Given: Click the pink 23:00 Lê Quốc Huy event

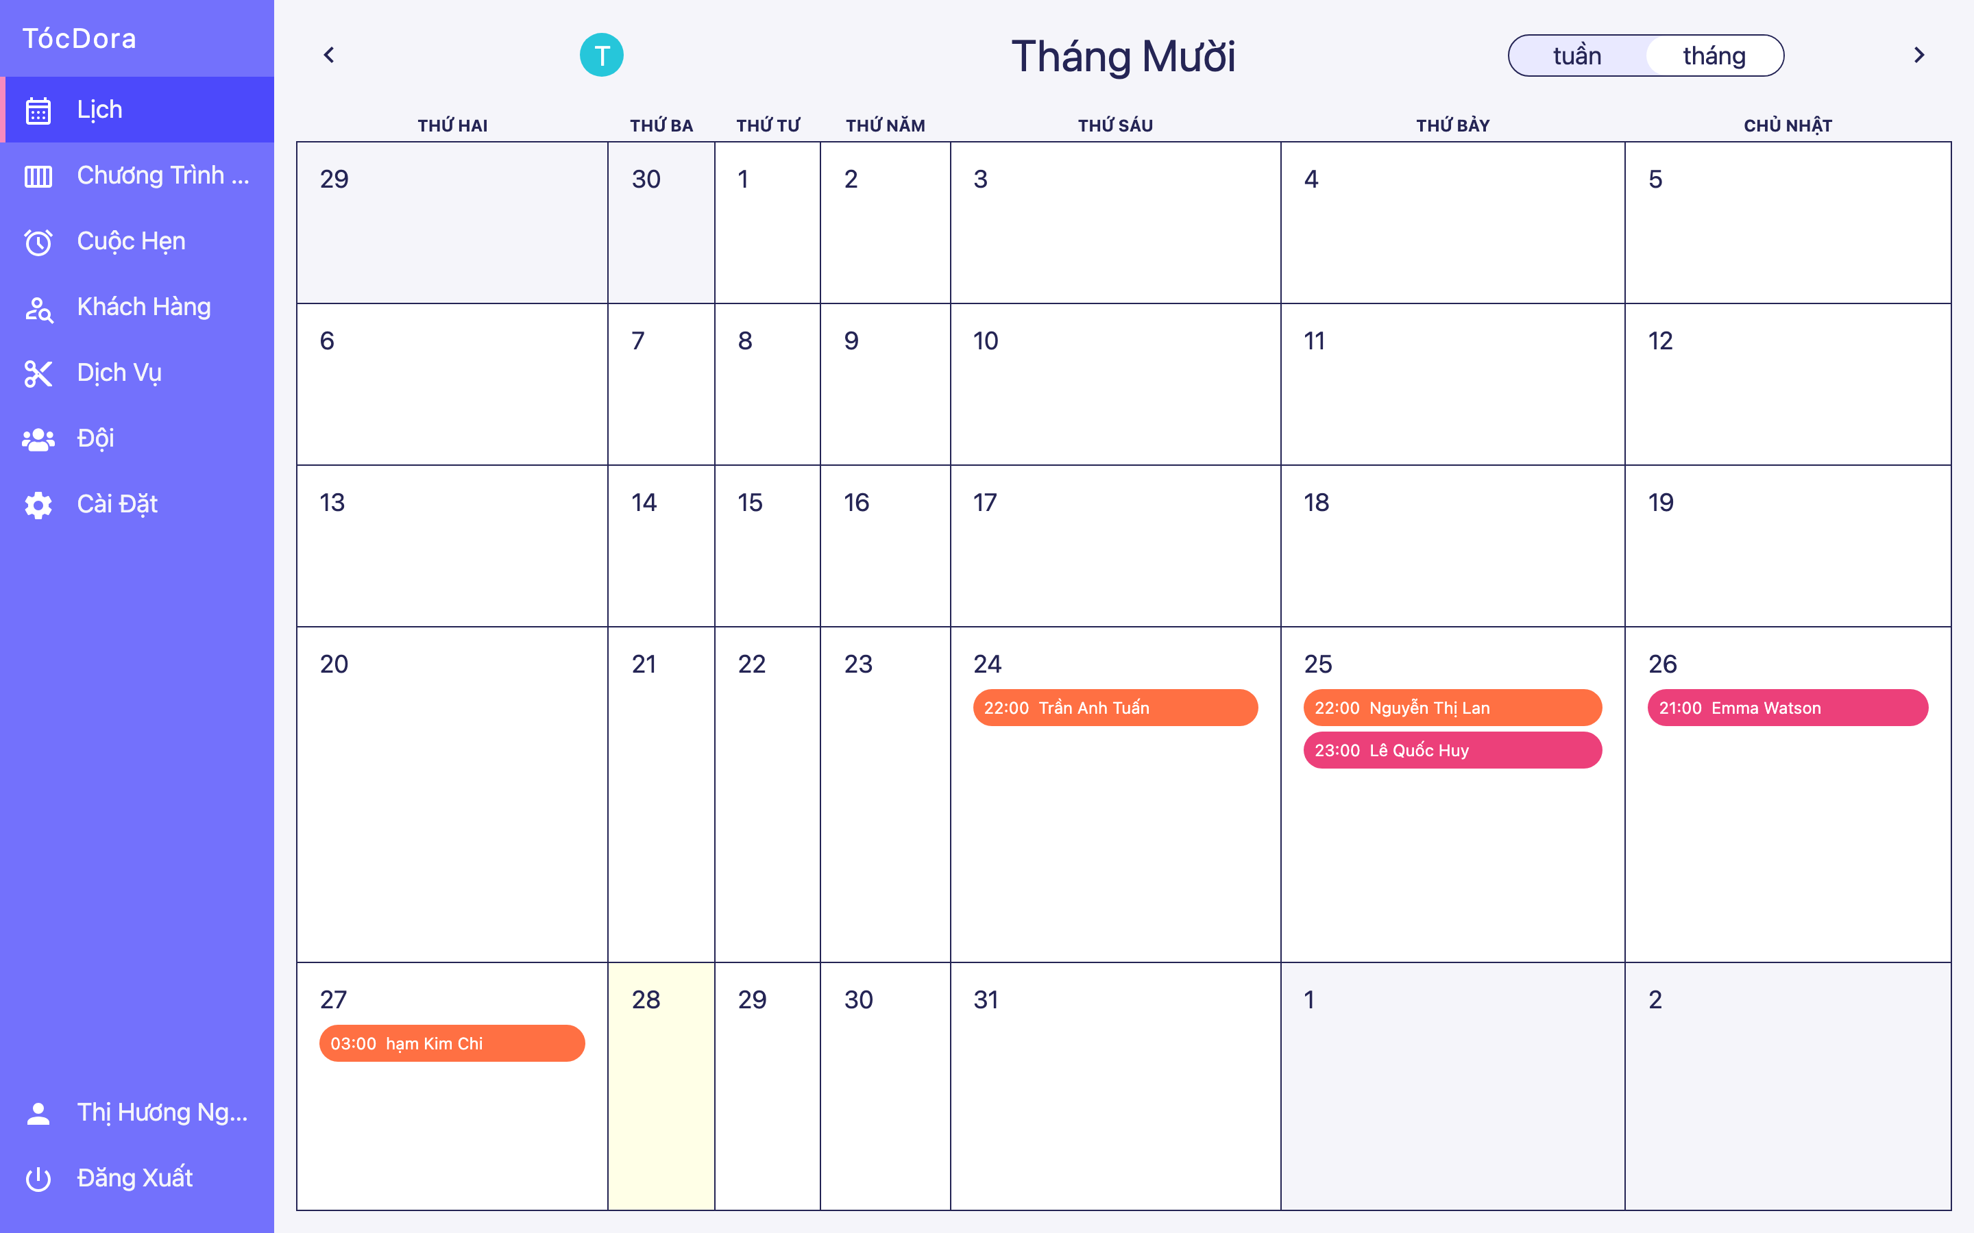Looking at the screenshot, I should point(1452,750).
